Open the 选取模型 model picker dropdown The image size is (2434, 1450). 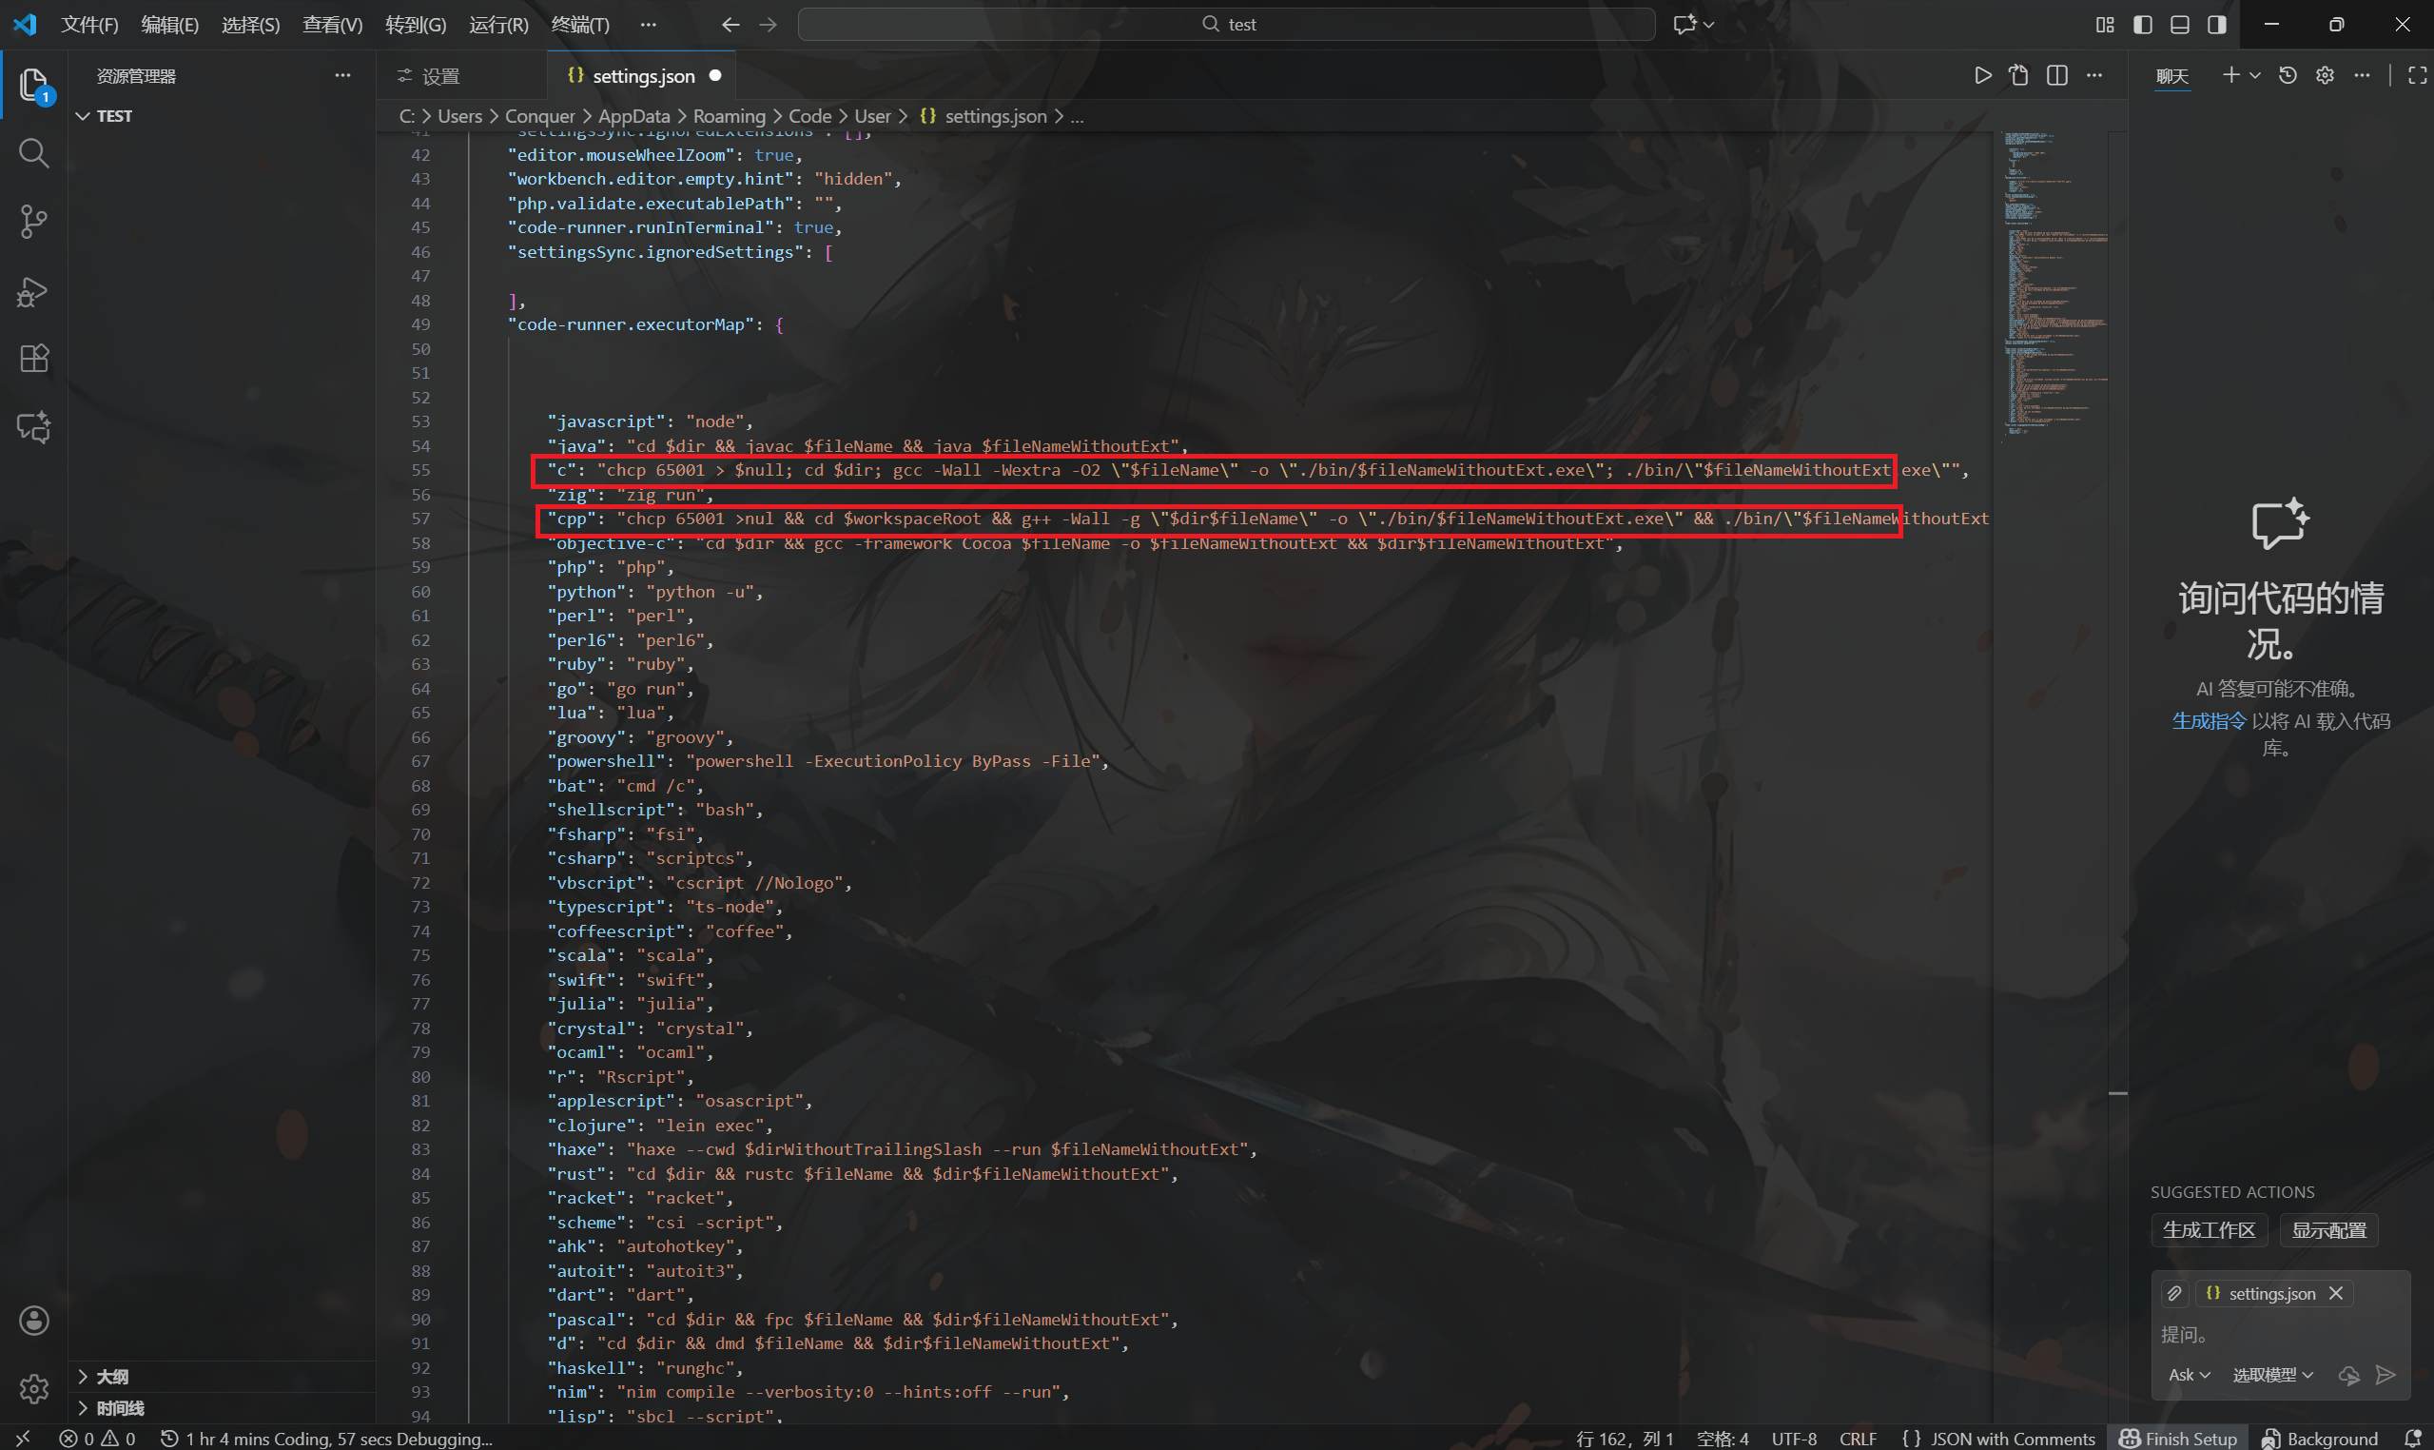(2272, 1374)
